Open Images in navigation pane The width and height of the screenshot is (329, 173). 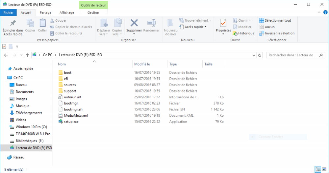pos(21,99)
